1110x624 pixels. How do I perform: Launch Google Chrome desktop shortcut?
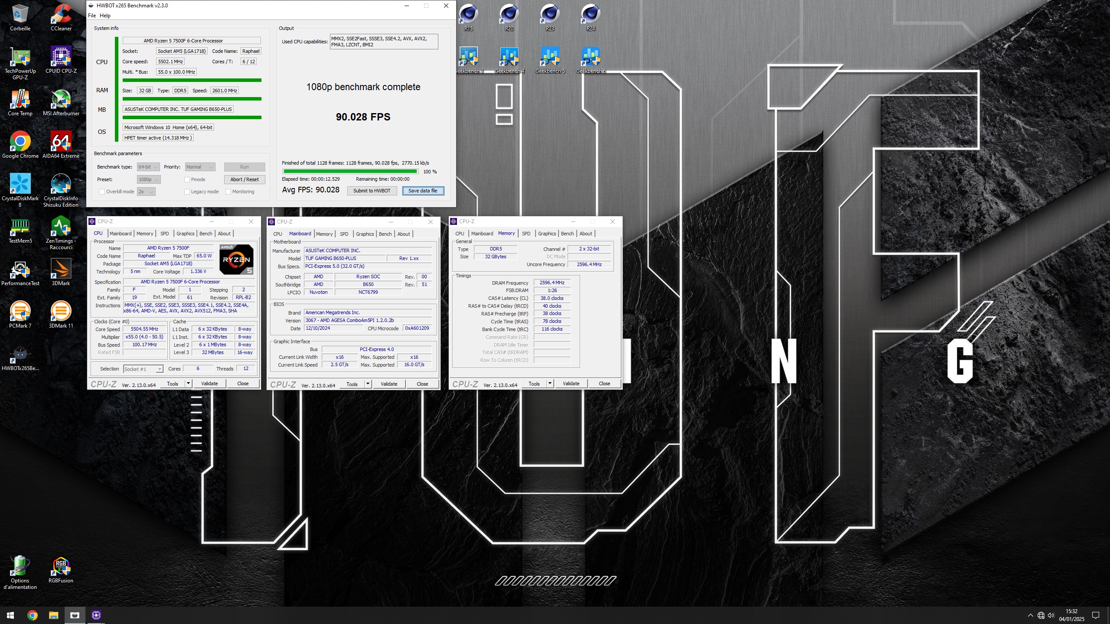(x=20, y=145)
